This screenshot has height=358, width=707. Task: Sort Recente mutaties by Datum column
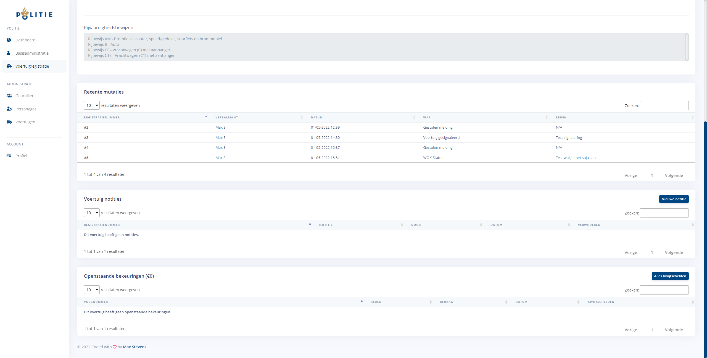[x=316, y=118]
